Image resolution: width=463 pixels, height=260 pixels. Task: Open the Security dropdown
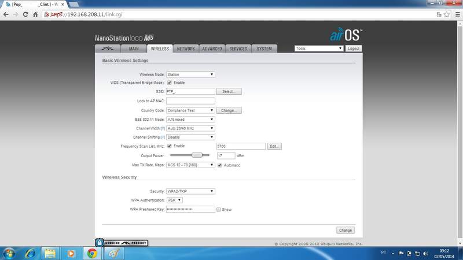point(190,191)
